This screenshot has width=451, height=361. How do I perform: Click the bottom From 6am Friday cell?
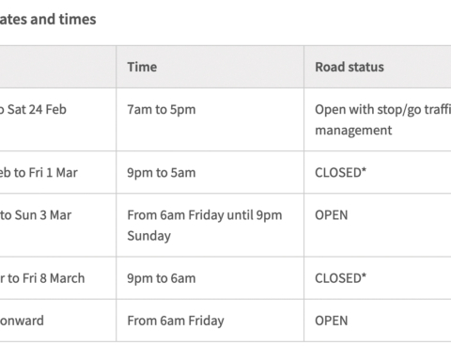pos(210,321)
